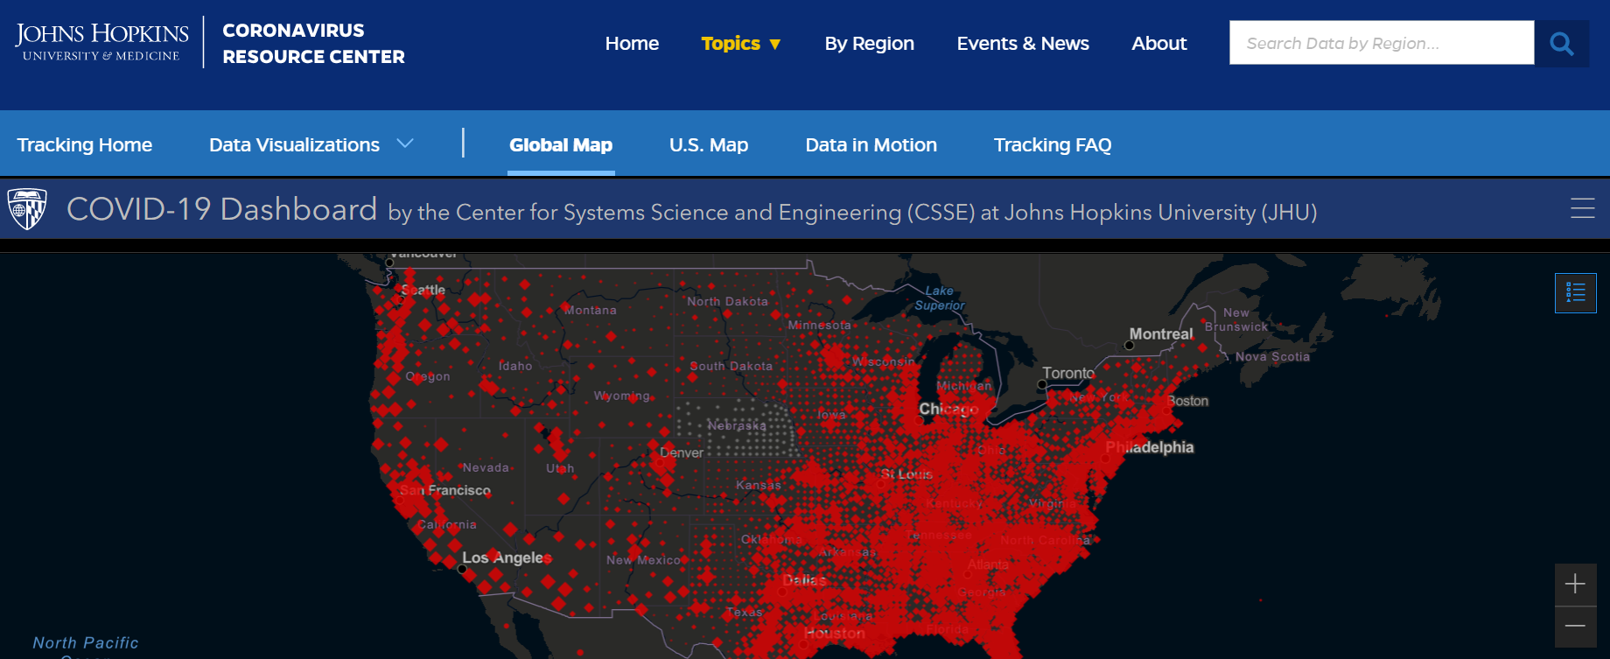
Task: Expand the Data Visualizations dropdown
Action: (310, 144)
